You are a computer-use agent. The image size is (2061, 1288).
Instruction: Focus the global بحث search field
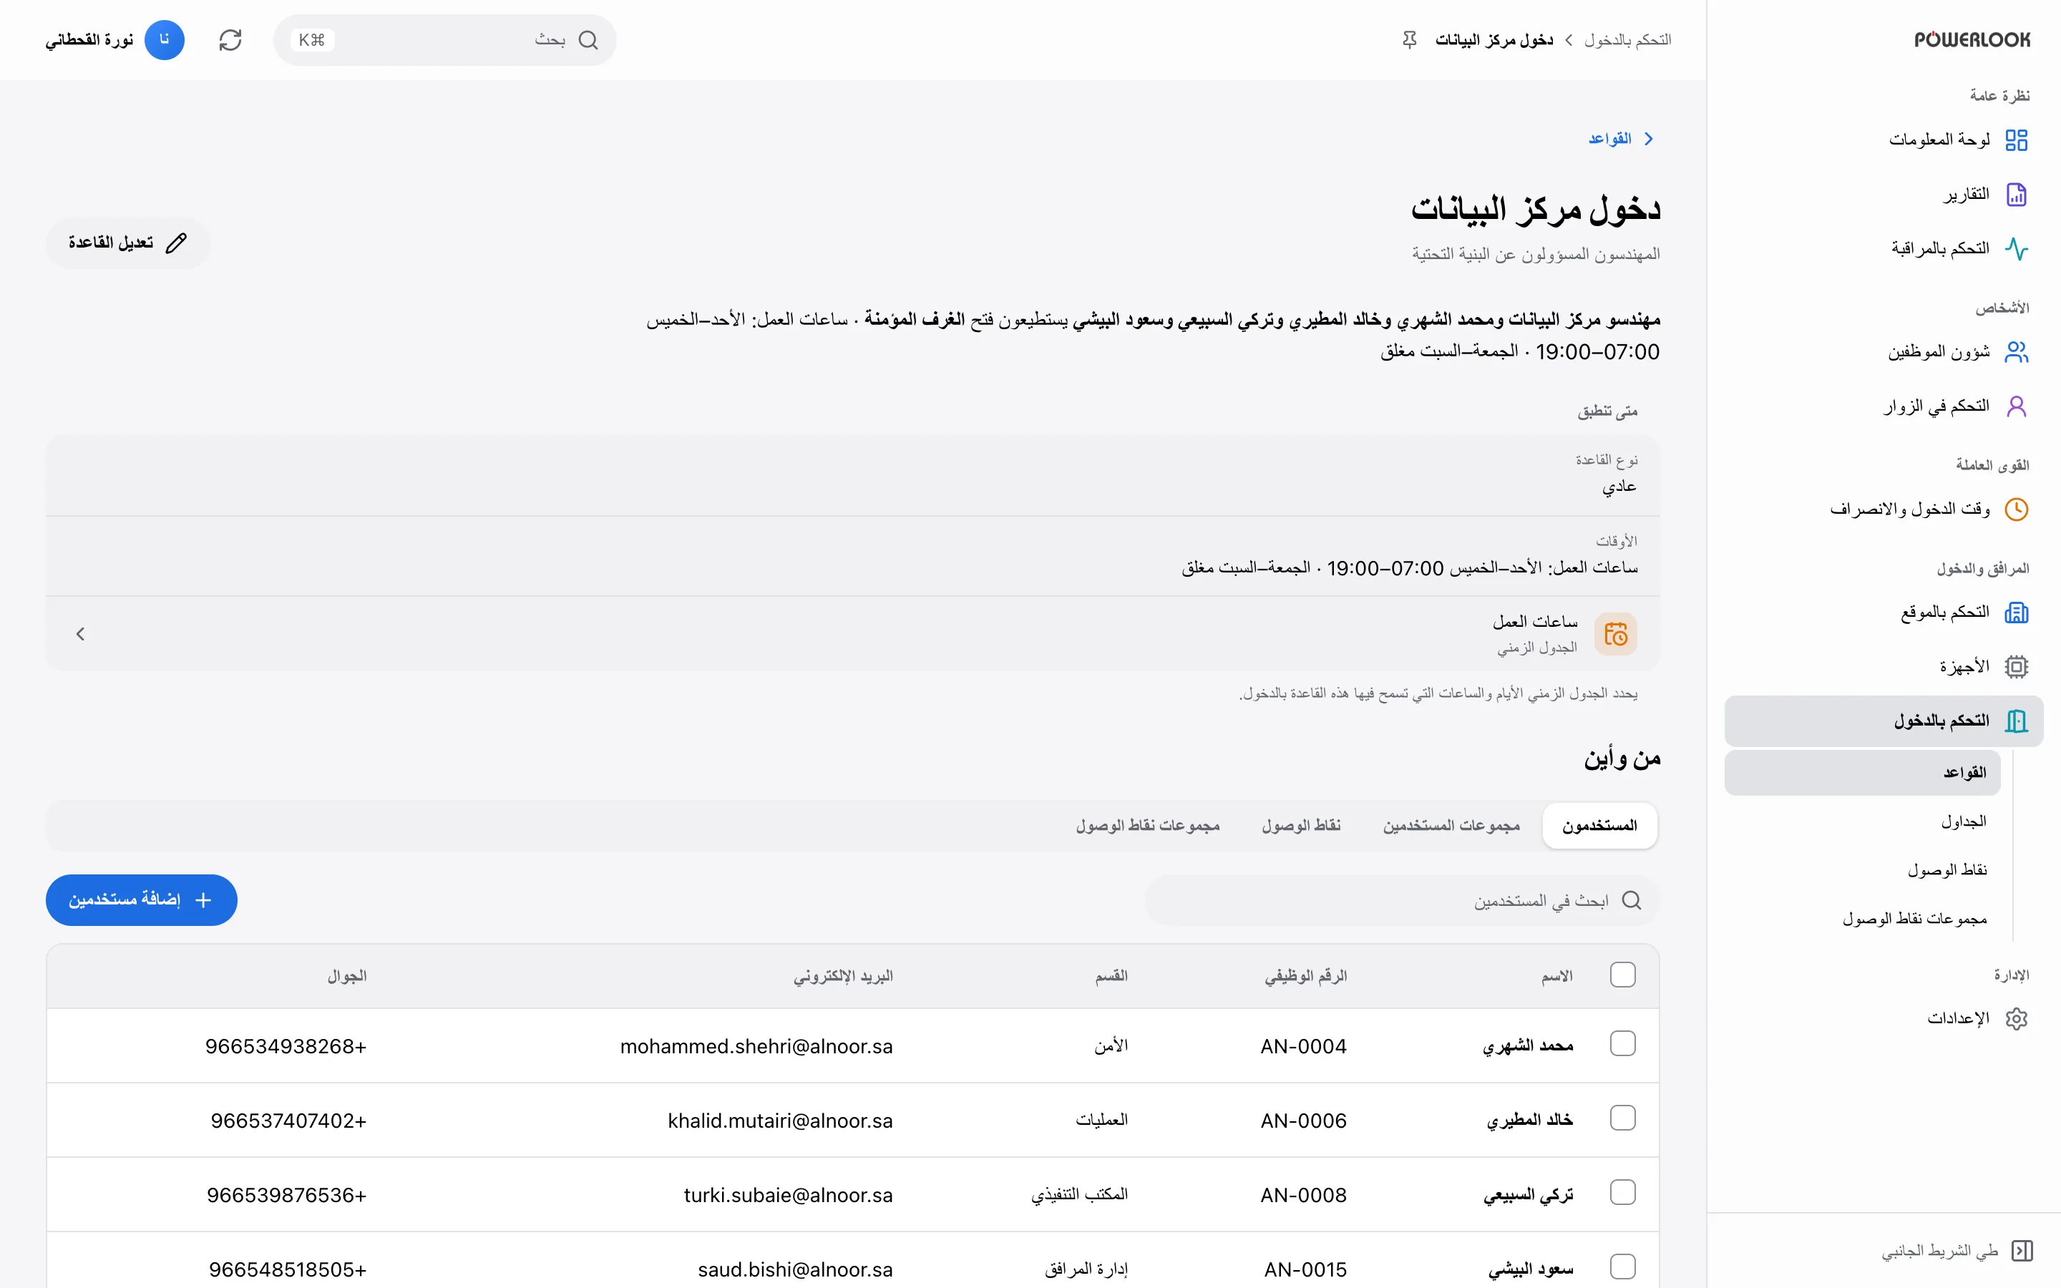click(x=444, y=40)
